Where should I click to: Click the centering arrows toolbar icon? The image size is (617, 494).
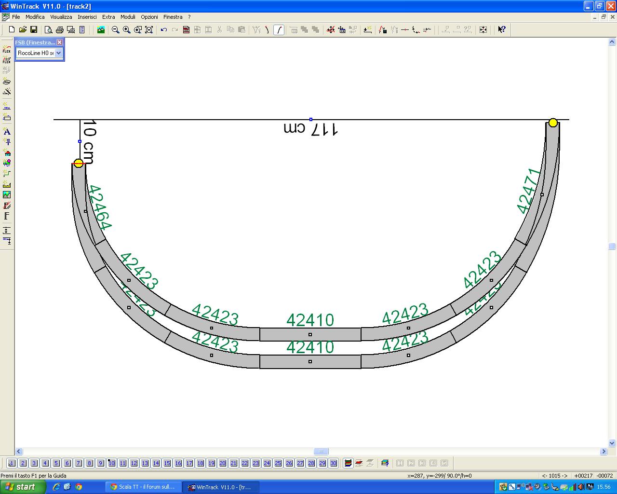tap(483, 29)
